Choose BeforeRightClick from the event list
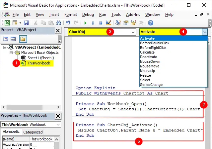 (x=173, y=48)
